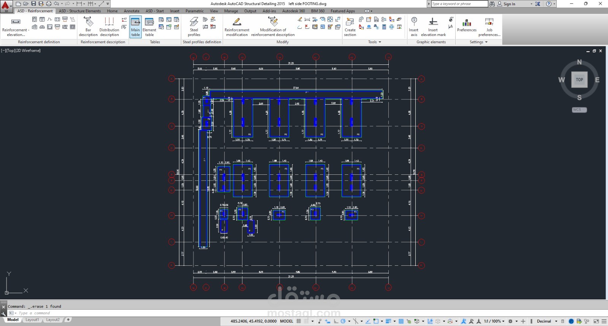
Task: Switch to Layout1 tab
Action: coord(32,320)
